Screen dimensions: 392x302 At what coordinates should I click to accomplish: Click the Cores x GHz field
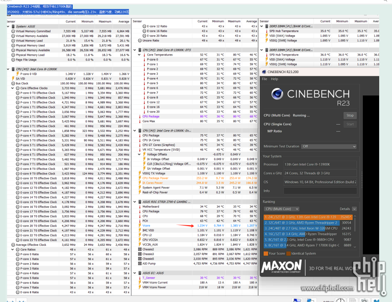(320, 173)
